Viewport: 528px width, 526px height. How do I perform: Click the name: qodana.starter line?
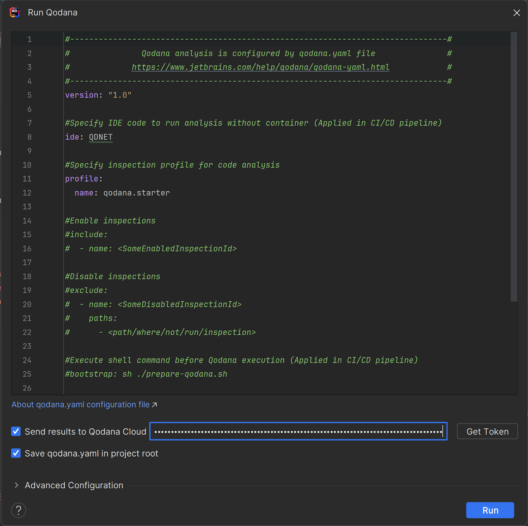click(x=122, y=193)
